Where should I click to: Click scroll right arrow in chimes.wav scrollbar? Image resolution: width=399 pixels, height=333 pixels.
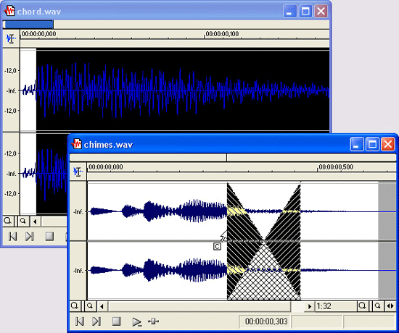[x=310, y=307]
